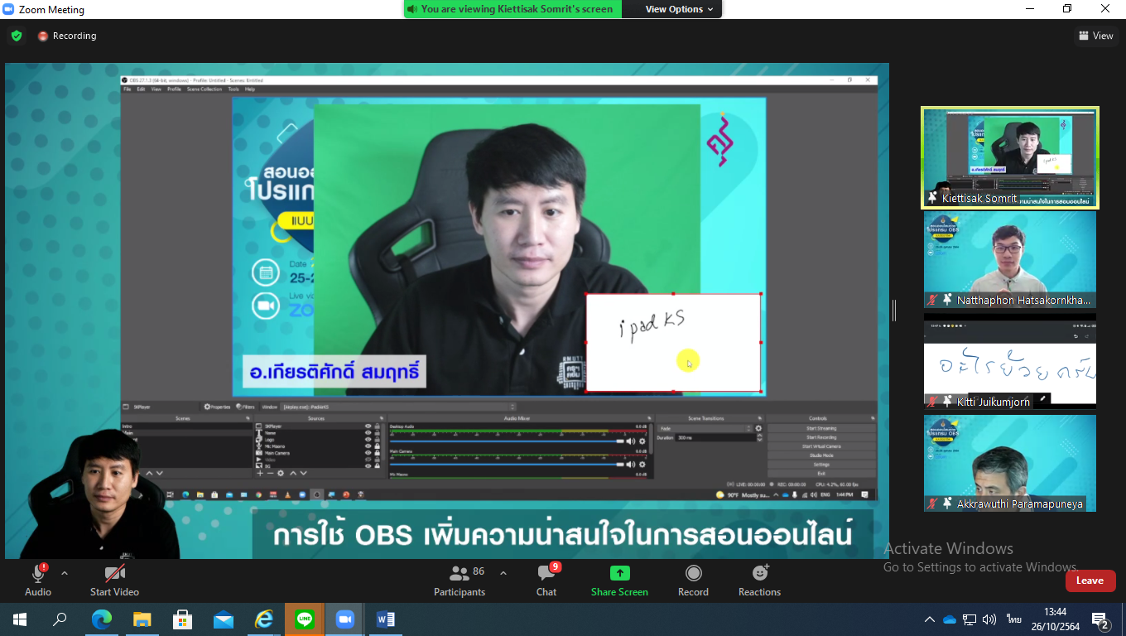The height and width of the screenshot is (636, 1126).
Task: Move source up arrow in shared OBS Sources
Action: click(x=293, y=473)
